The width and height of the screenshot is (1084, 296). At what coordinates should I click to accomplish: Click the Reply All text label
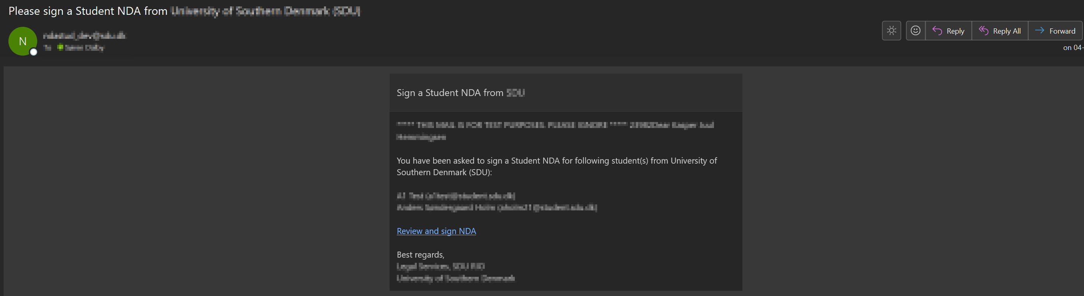click(x=1006, y=31)
